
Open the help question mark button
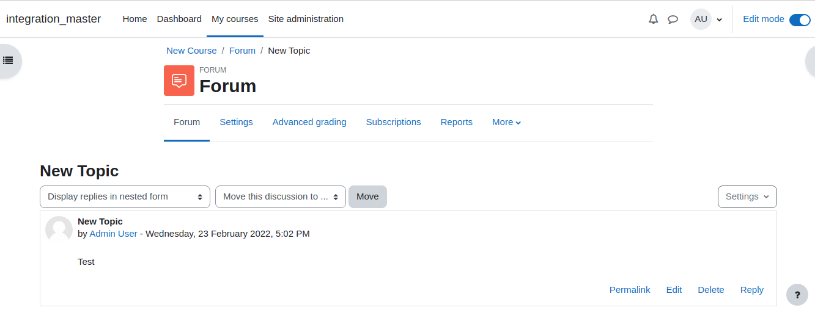[797, 295]
